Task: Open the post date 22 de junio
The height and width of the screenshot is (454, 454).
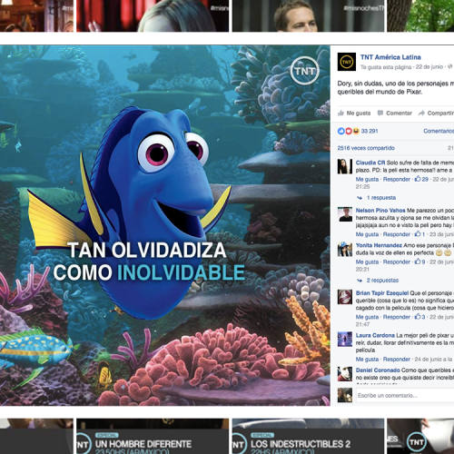Action: 429,67
